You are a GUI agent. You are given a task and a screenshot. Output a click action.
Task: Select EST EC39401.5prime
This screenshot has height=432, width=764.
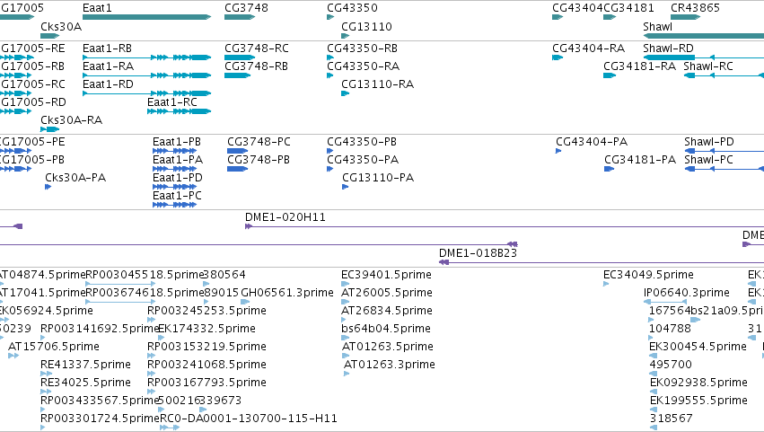[x=386, y=275]
